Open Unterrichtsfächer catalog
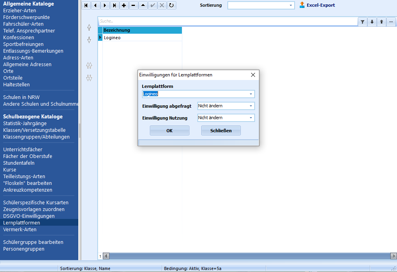397x272 pixels. pyautogui.click(x=23, y=150)
